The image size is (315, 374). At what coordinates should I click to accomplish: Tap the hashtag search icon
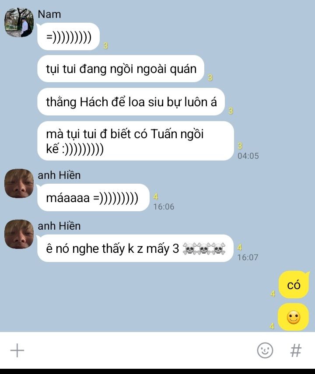coord(296,350)
